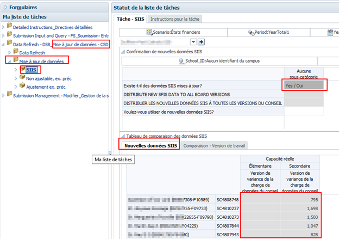Switch to Comparaison - Version de travail tab
The image size is (339, 239).
214,145
